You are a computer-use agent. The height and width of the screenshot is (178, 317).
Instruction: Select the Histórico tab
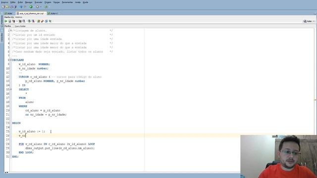(19, 17)
